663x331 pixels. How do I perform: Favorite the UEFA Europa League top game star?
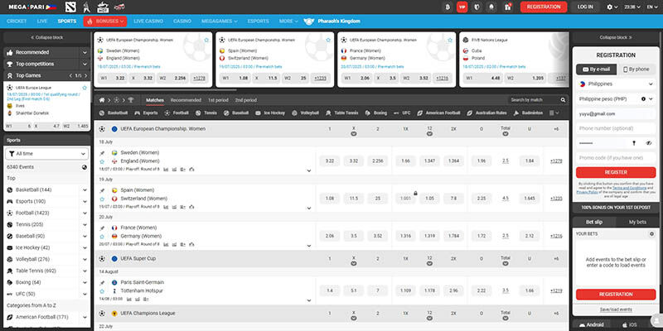[85, 88]
